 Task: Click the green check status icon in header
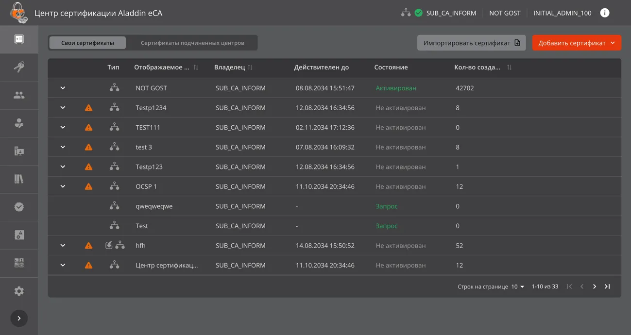point(419,13)
